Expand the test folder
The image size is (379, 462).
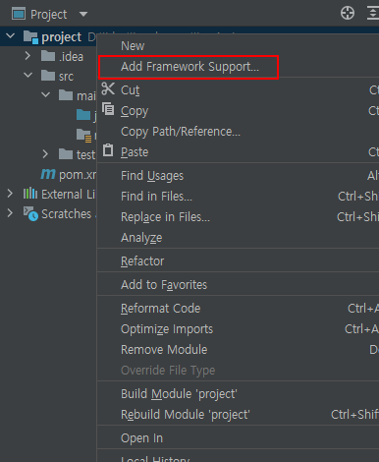coord(45,154)
